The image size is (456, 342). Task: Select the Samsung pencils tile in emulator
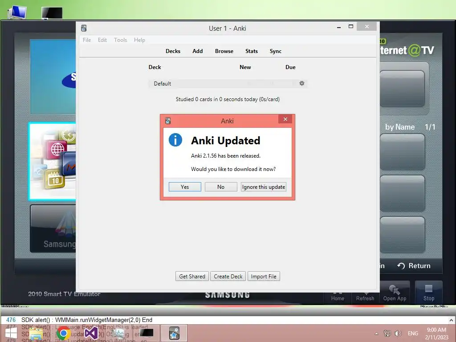click(53, 228)
